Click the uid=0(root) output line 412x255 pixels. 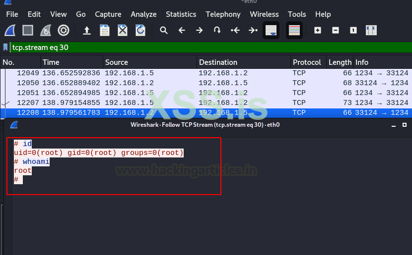(99, 153)
